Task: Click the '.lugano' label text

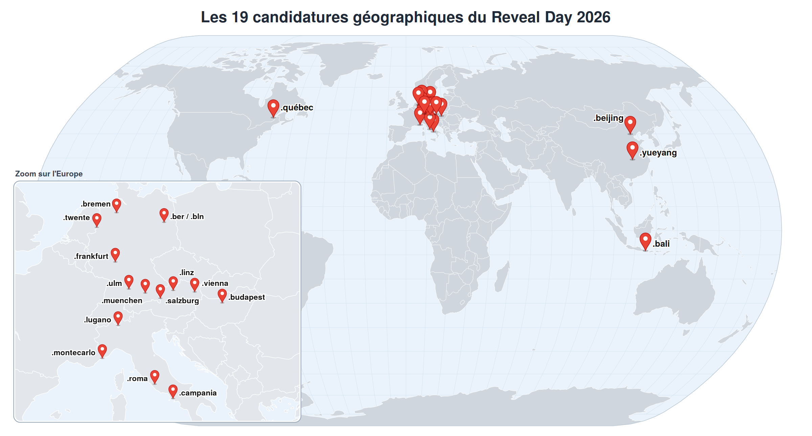Action: [97, 320]
